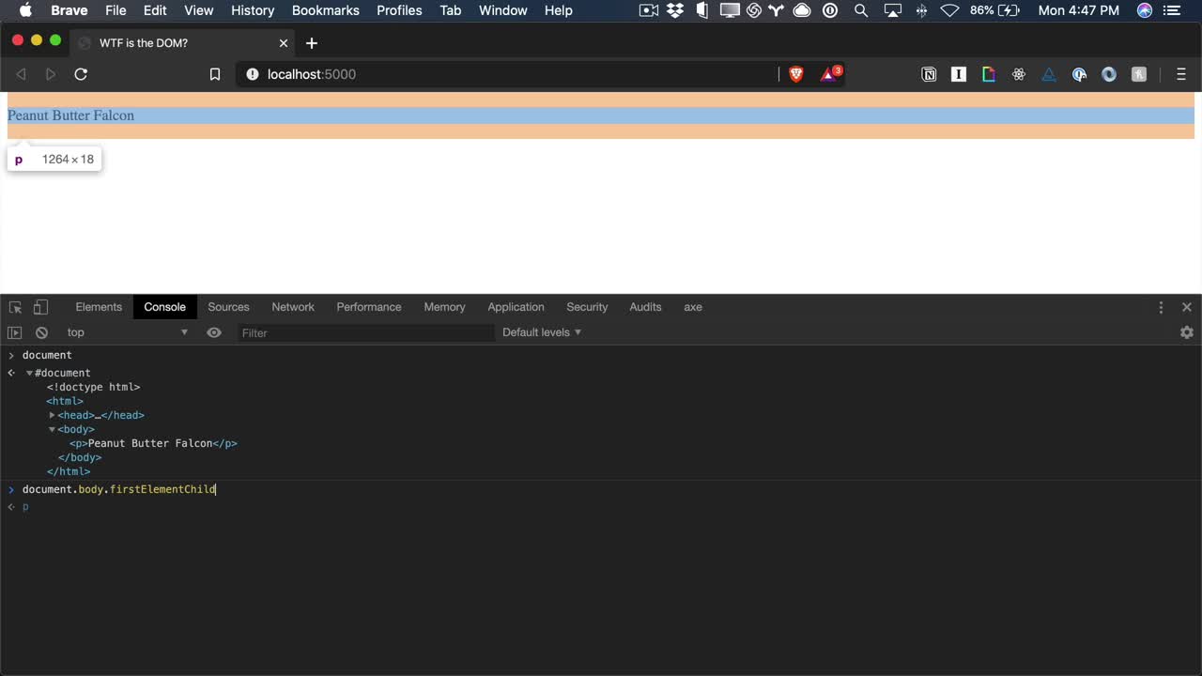
Task: Open console settings gear icon
Action: click(1186, 332)
